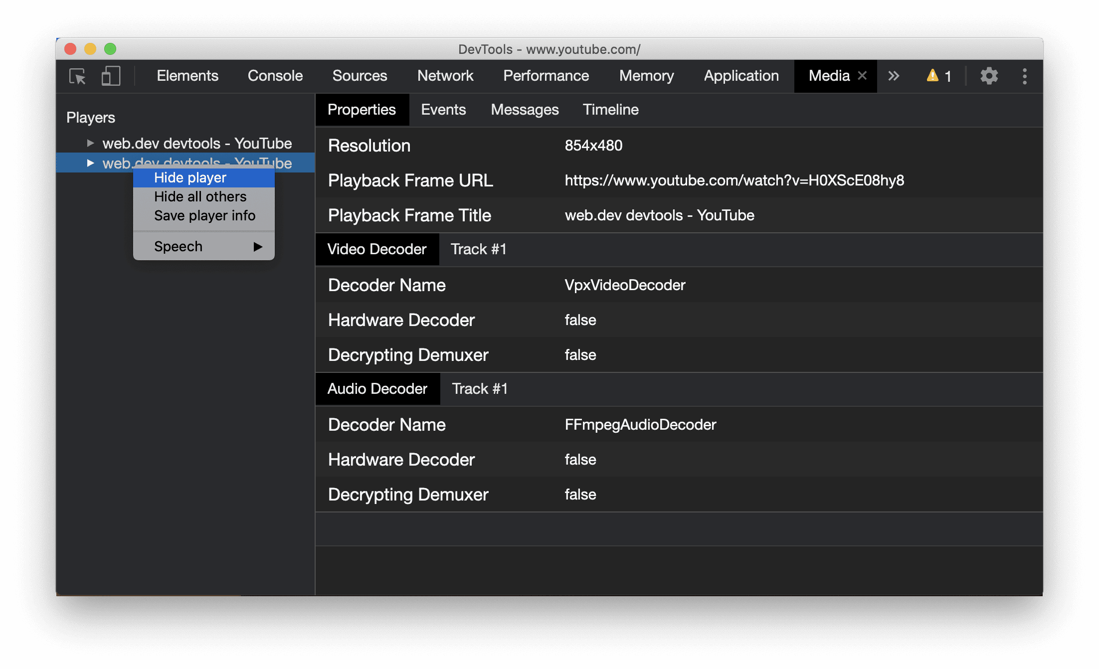Click the DevTools settings gear icon

coord(987,76)
